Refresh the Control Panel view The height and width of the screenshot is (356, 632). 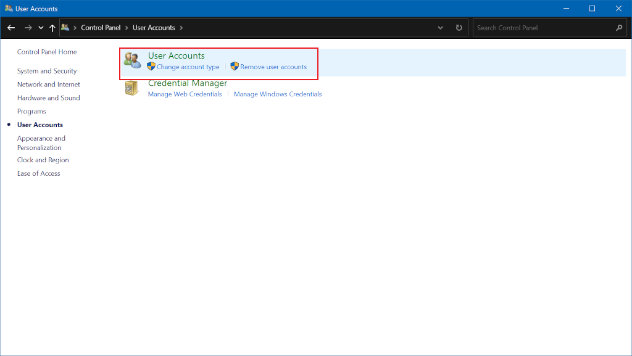(459, 28)
